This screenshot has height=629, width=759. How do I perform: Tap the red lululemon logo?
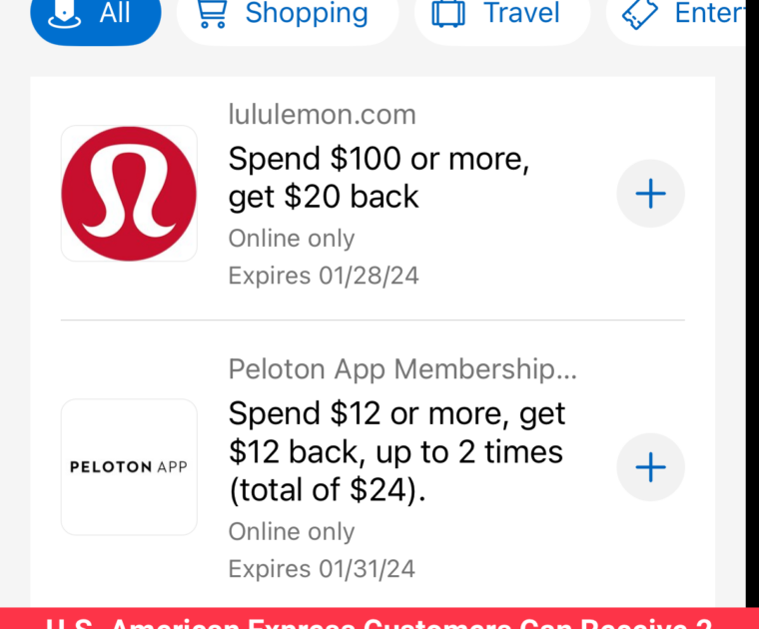coord(129,194)
